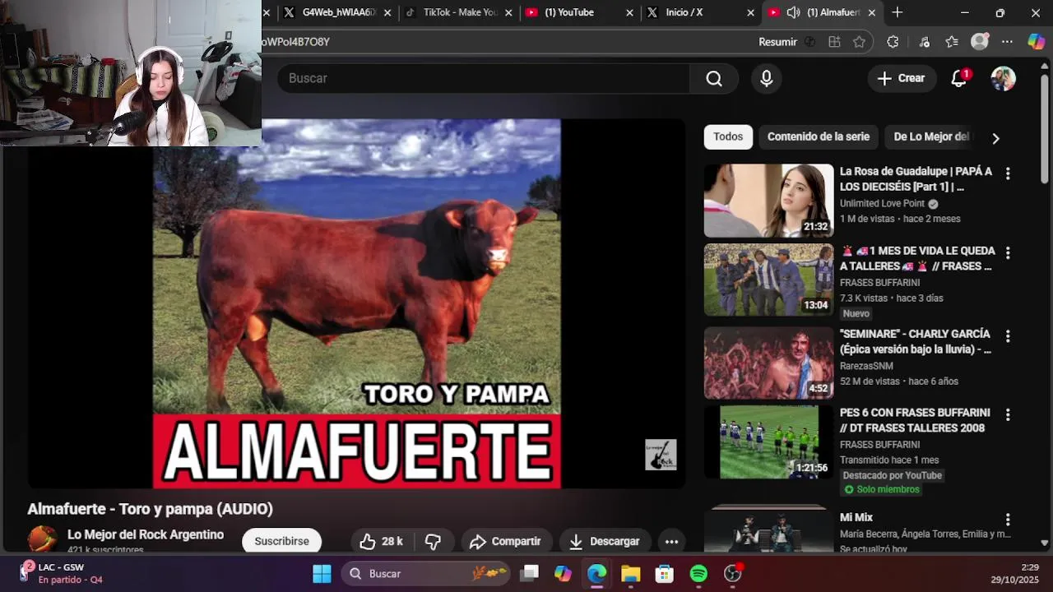
Task: Open Edge settings three-dots menu
Action: [1007, 42]
